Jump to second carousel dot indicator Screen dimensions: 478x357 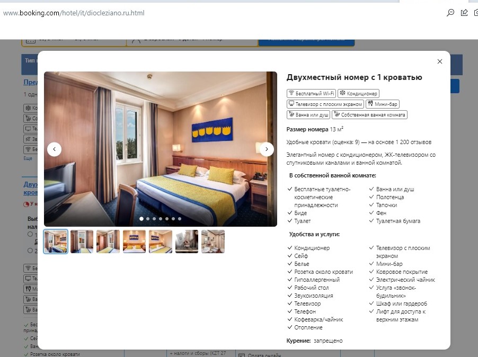click(148, 218)
